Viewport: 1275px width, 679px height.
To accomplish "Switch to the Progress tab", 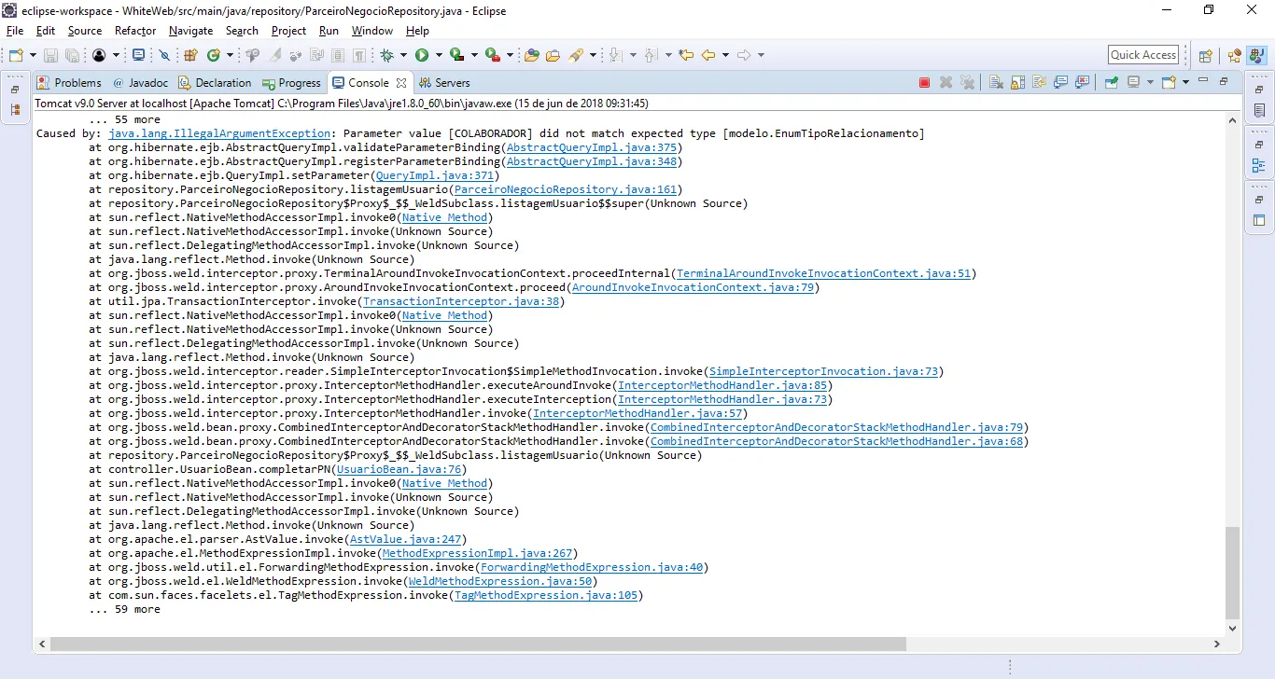I will pyautogui.click(x=292, y=83).
